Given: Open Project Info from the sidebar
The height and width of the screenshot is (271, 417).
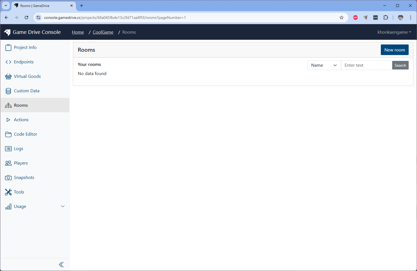Looking at the screenshot, I should (25, 48).
